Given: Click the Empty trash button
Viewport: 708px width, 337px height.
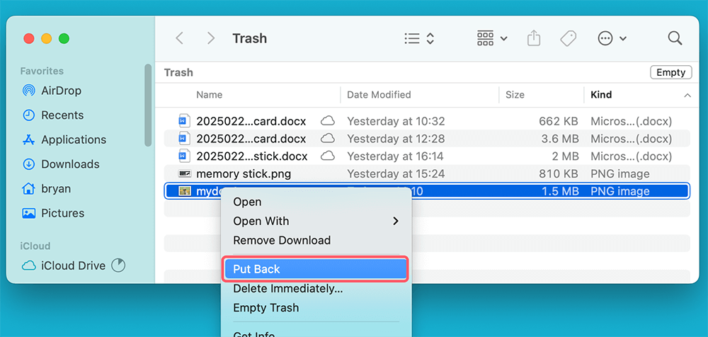Looking at the screenshot, I should [670, 72].
